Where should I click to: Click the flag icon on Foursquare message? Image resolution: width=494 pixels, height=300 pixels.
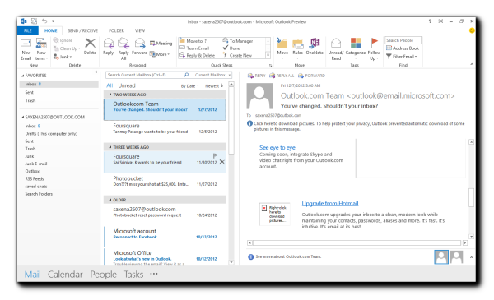point(215,155)
